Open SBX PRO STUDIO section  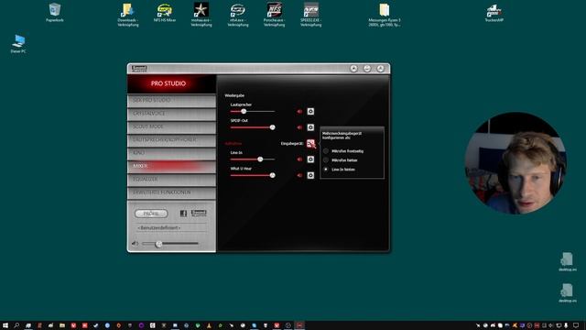[171, 101]
